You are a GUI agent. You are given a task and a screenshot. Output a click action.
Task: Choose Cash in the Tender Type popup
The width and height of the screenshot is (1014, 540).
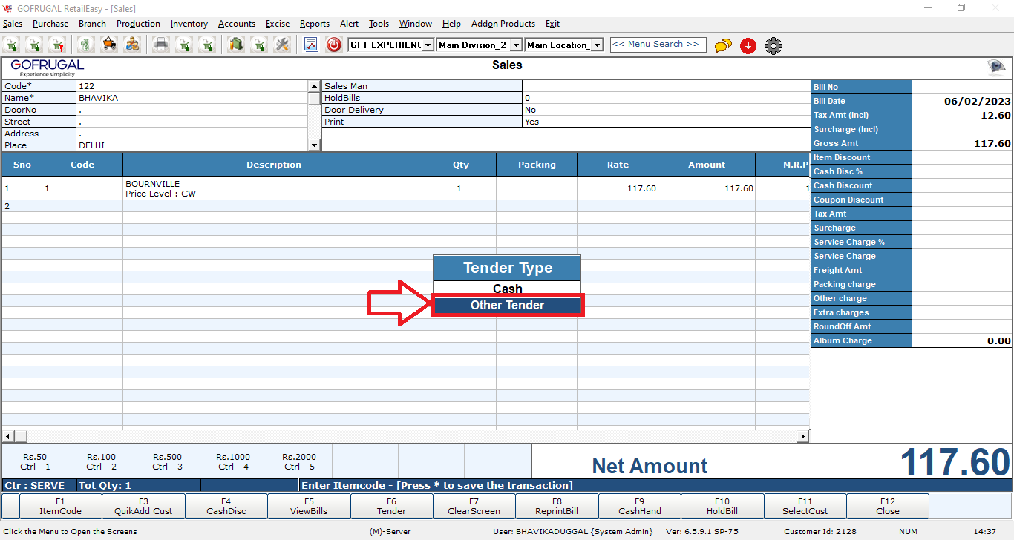tap(507, 289)
